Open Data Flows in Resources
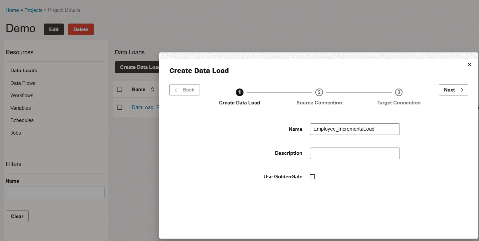The image size is (479, 241). click(23, 83)
